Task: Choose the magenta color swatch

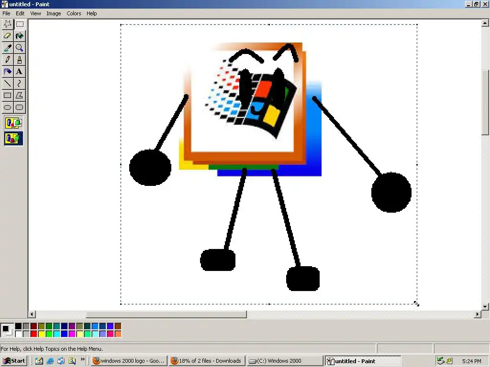Action: click(x=72, y=334)
